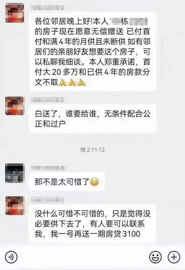The image size is (185, 270).
Task: Select the '那不是太可惜了' message bubble
Action: (x=67, y=182)
